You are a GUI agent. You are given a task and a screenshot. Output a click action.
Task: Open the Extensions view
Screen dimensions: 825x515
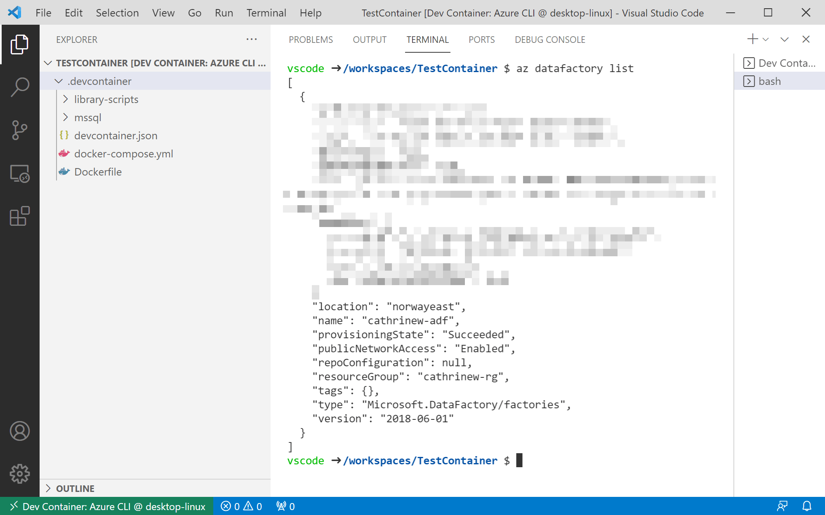pos(19,216)
